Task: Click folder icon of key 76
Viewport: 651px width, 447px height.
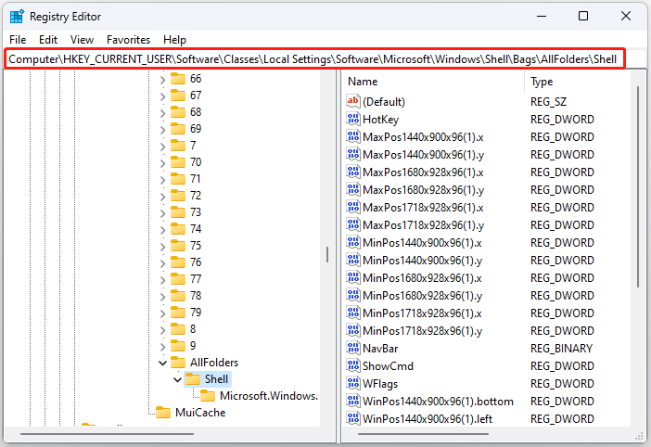Action: click(178, 262)
